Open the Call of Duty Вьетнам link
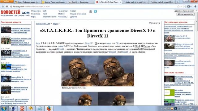Viewport: 198px width, 111px height. click(x=179, y=47)
